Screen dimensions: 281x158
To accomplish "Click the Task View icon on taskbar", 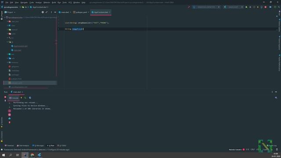I will (x=18, y=155).
